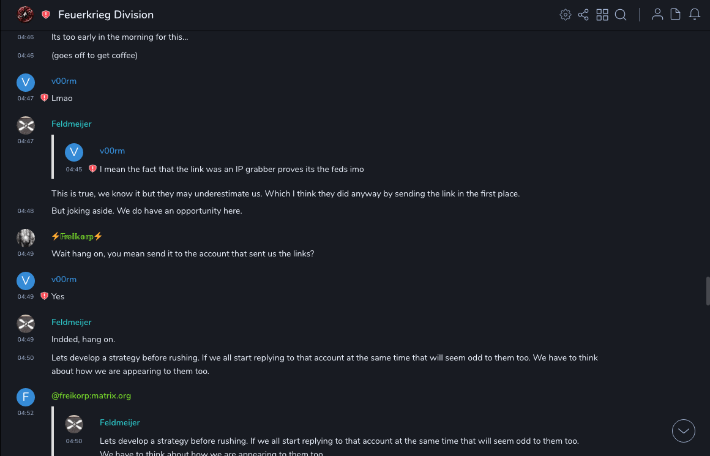Click the Feuerkrieg Division room avatar

pyautogui.click(x=25, y=14)
